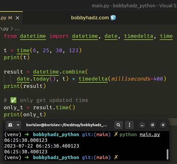Image resolution: width=177 pixels, height=164 pixels.
Task: Click the 'milliseconds' keyword argument
Action: click(x=131, y=79)
